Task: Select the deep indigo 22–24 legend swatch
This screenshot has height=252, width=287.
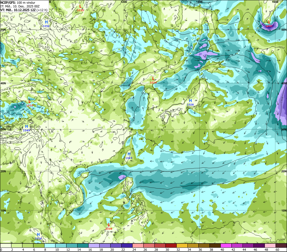Action: [127, 245]
